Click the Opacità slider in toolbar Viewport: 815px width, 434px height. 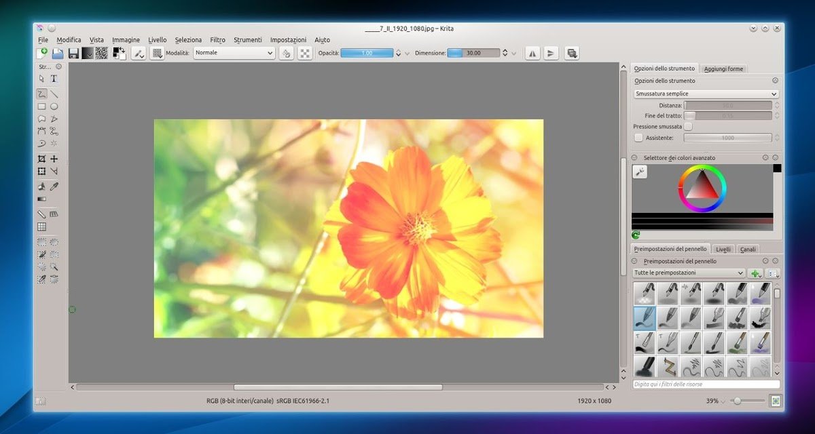[x=367, y=53]
